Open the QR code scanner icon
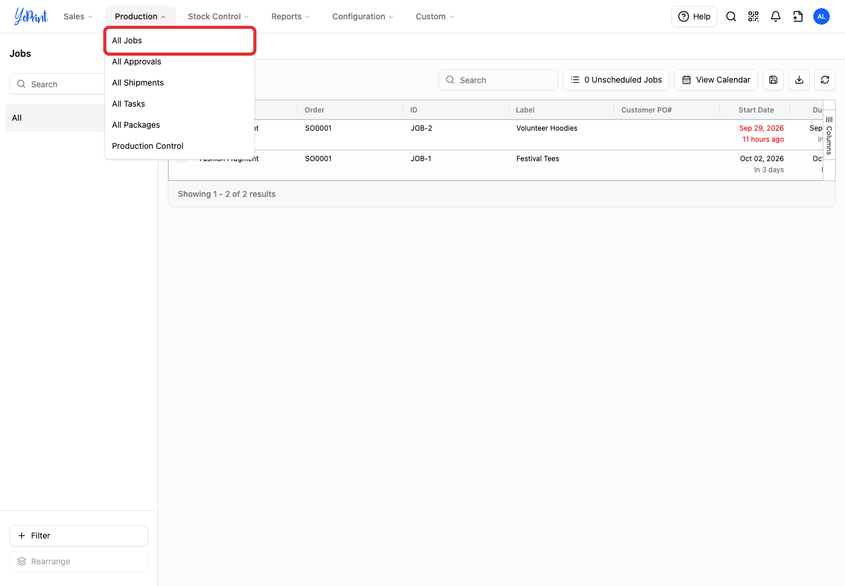This screenshot has width=845, height=586. click(753, 16)
